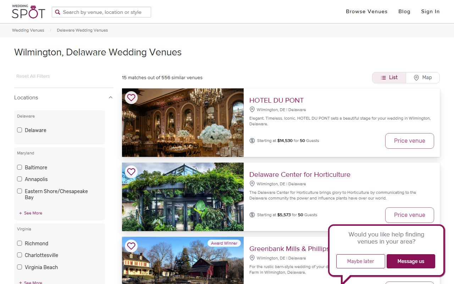Favorite Greenbank Mills venue heart icon
Screen dimensions: 454x284
pos(131,246)
